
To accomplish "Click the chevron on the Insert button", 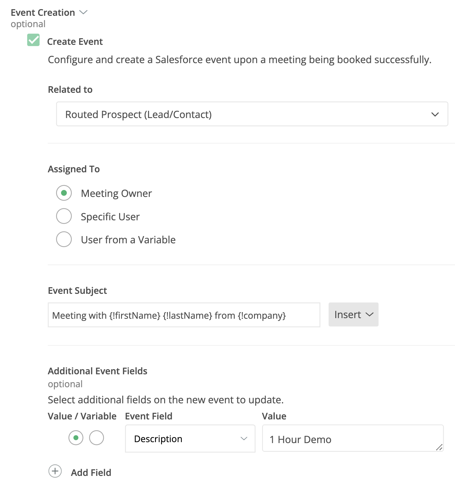I will pos(369,315).
